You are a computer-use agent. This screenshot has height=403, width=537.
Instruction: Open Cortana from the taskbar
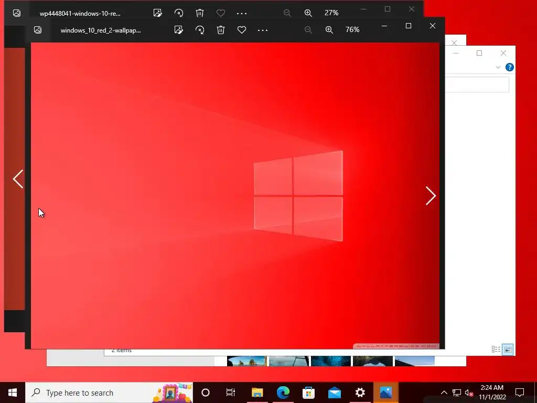206,393
